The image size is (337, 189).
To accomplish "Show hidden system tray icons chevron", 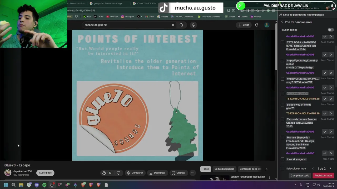I will 295,185.
